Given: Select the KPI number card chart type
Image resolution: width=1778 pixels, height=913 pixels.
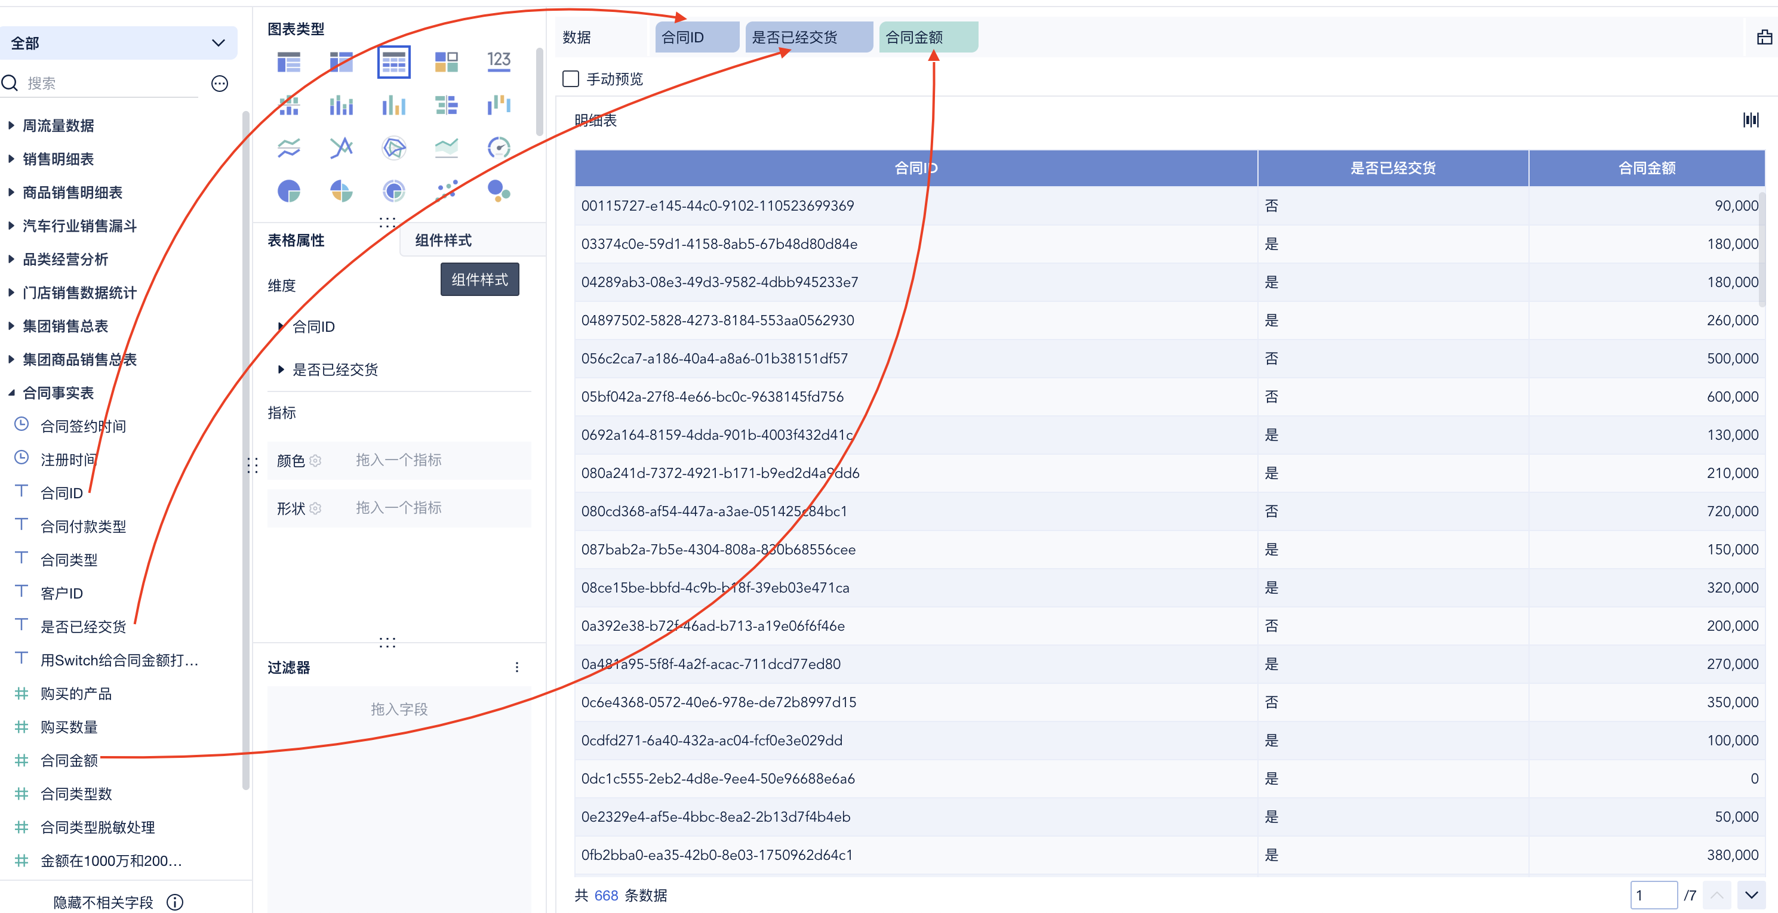Looking at the screenshot, I should click(x=499, y=61).
